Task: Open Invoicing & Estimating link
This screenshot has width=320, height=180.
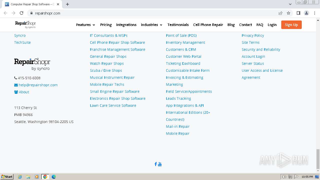Action: pyautogui.click(x=184, y=77)
